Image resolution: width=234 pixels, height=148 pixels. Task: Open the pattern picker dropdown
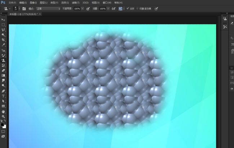[x=124, y=9]
